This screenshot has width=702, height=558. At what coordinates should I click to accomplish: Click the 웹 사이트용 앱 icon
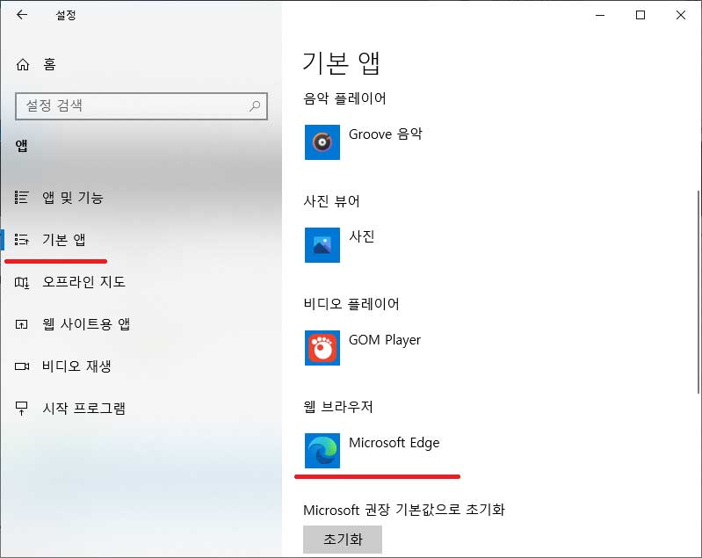coord(21,324)
